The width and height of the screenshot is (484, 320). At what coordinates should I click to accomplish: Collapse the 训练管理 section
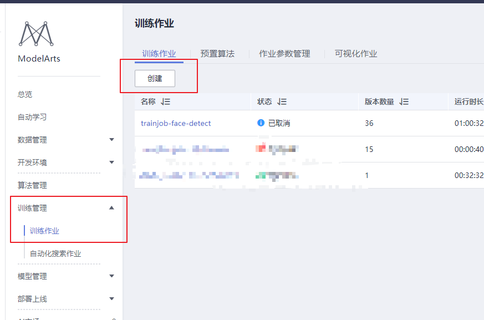pyautogui.click(x=111, y=207)
